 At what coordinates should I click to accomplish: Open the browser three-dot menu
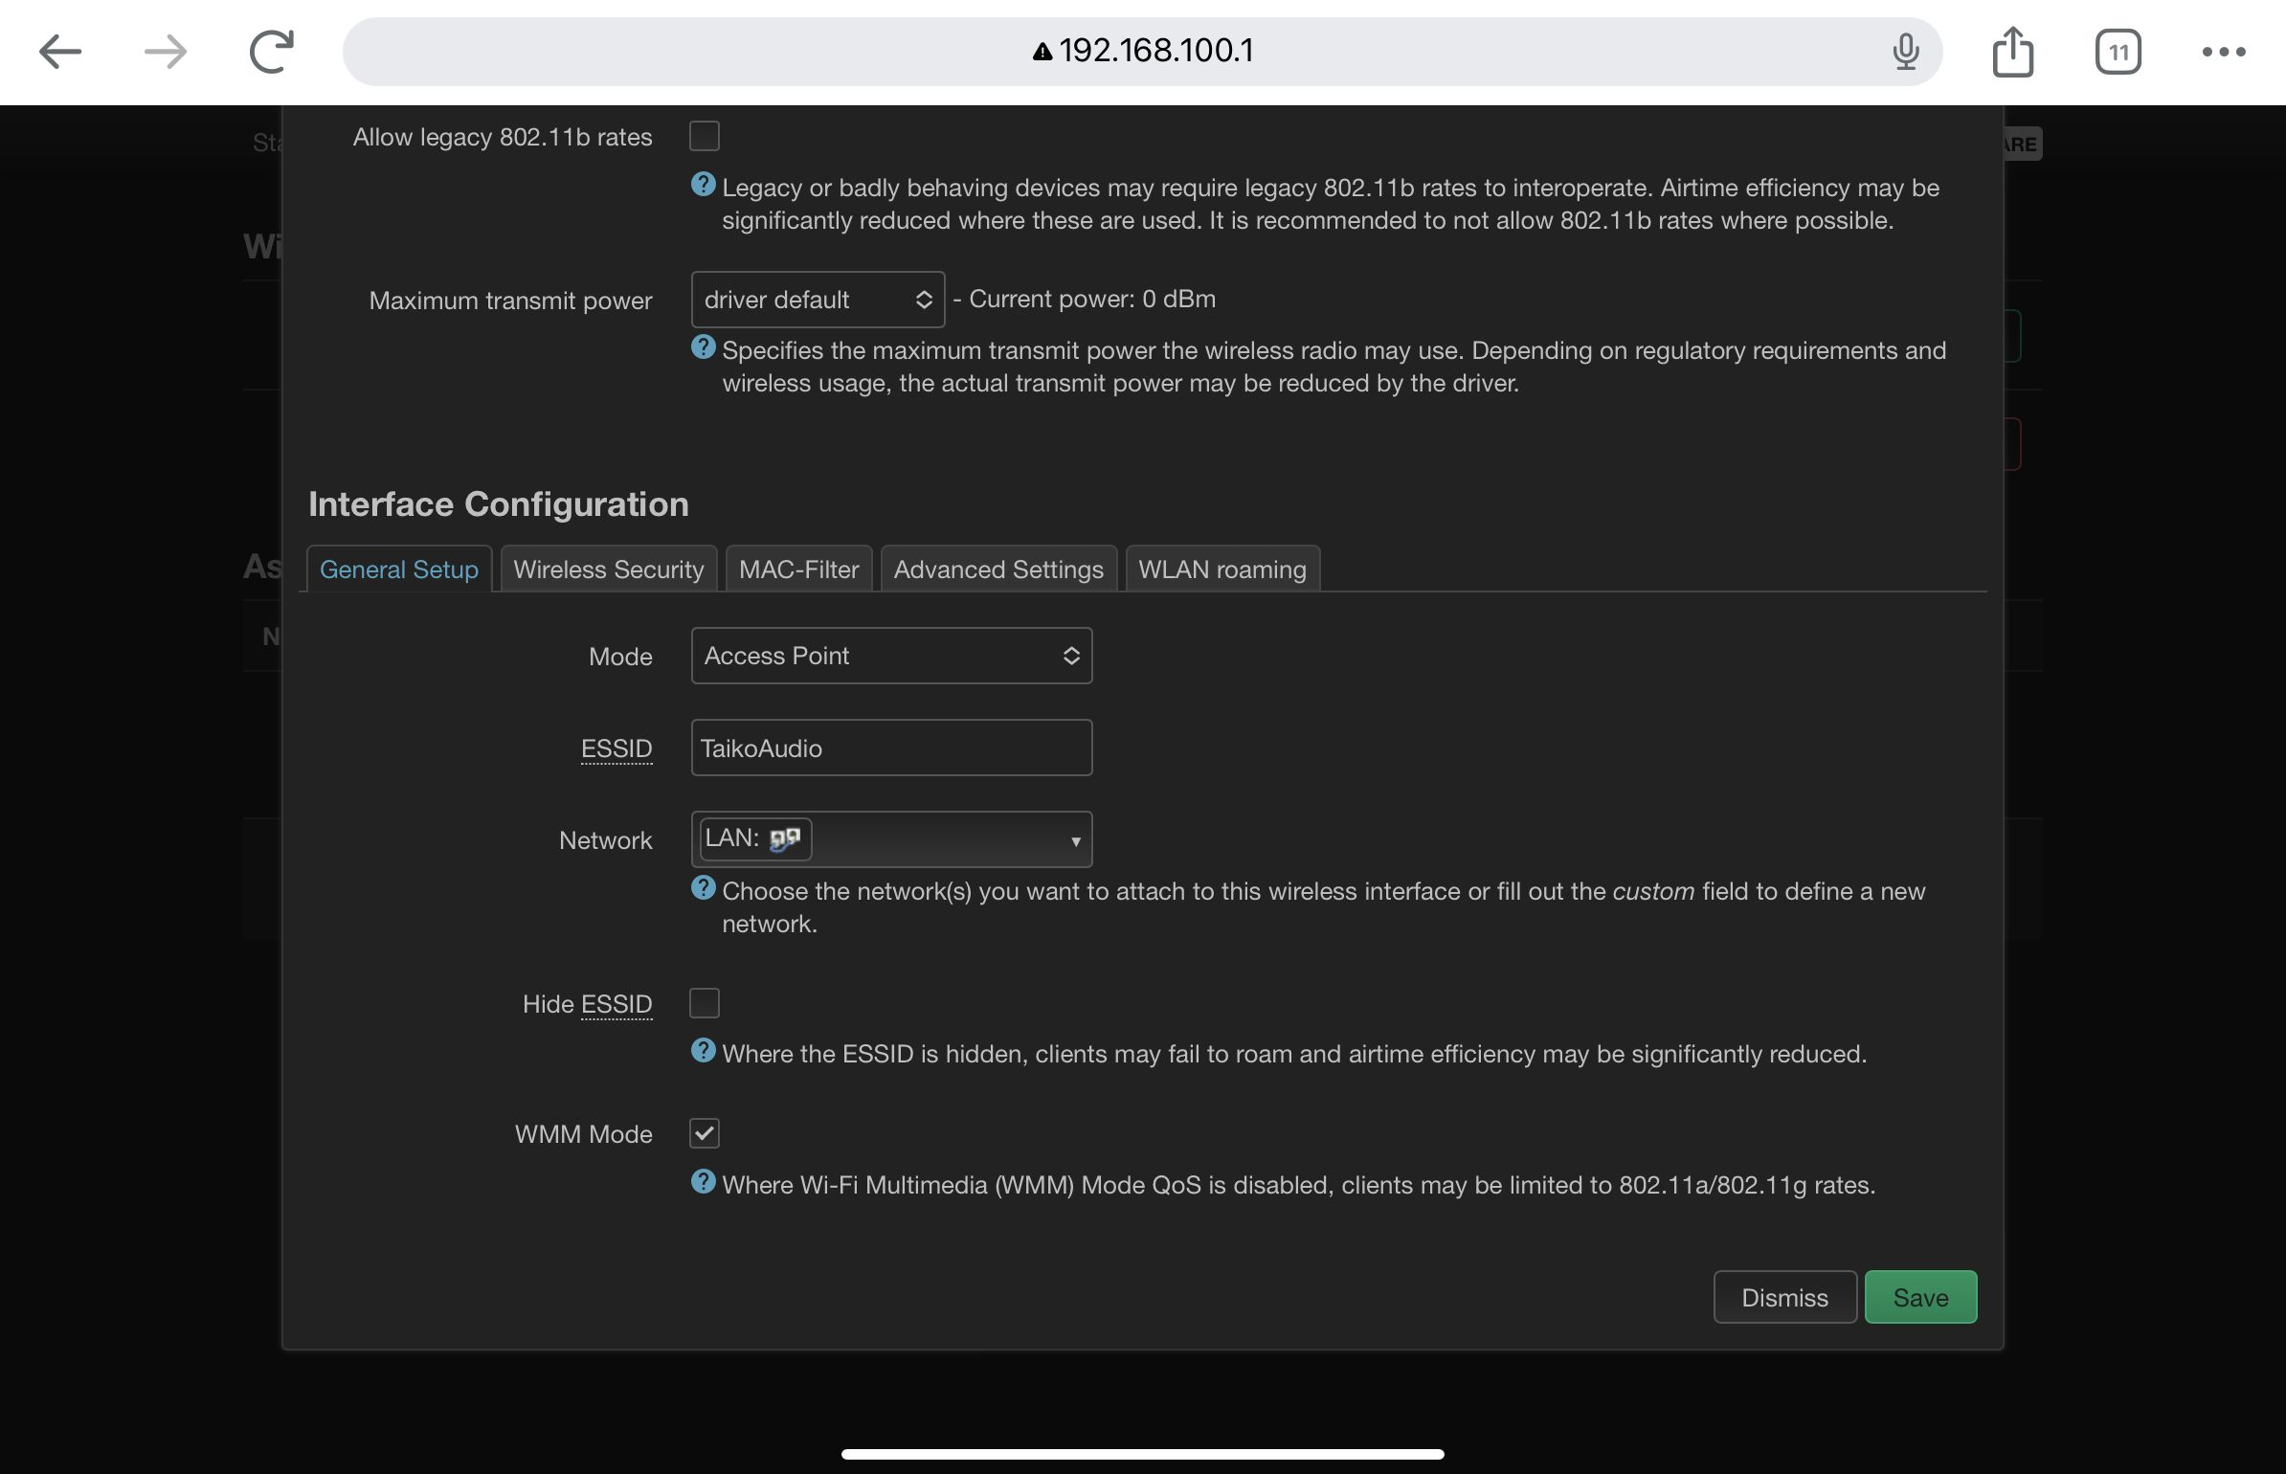[x=2223, y=52]
